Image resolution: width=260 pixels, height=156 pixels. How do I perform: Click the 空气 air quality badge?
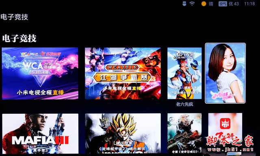click(223, 4)
